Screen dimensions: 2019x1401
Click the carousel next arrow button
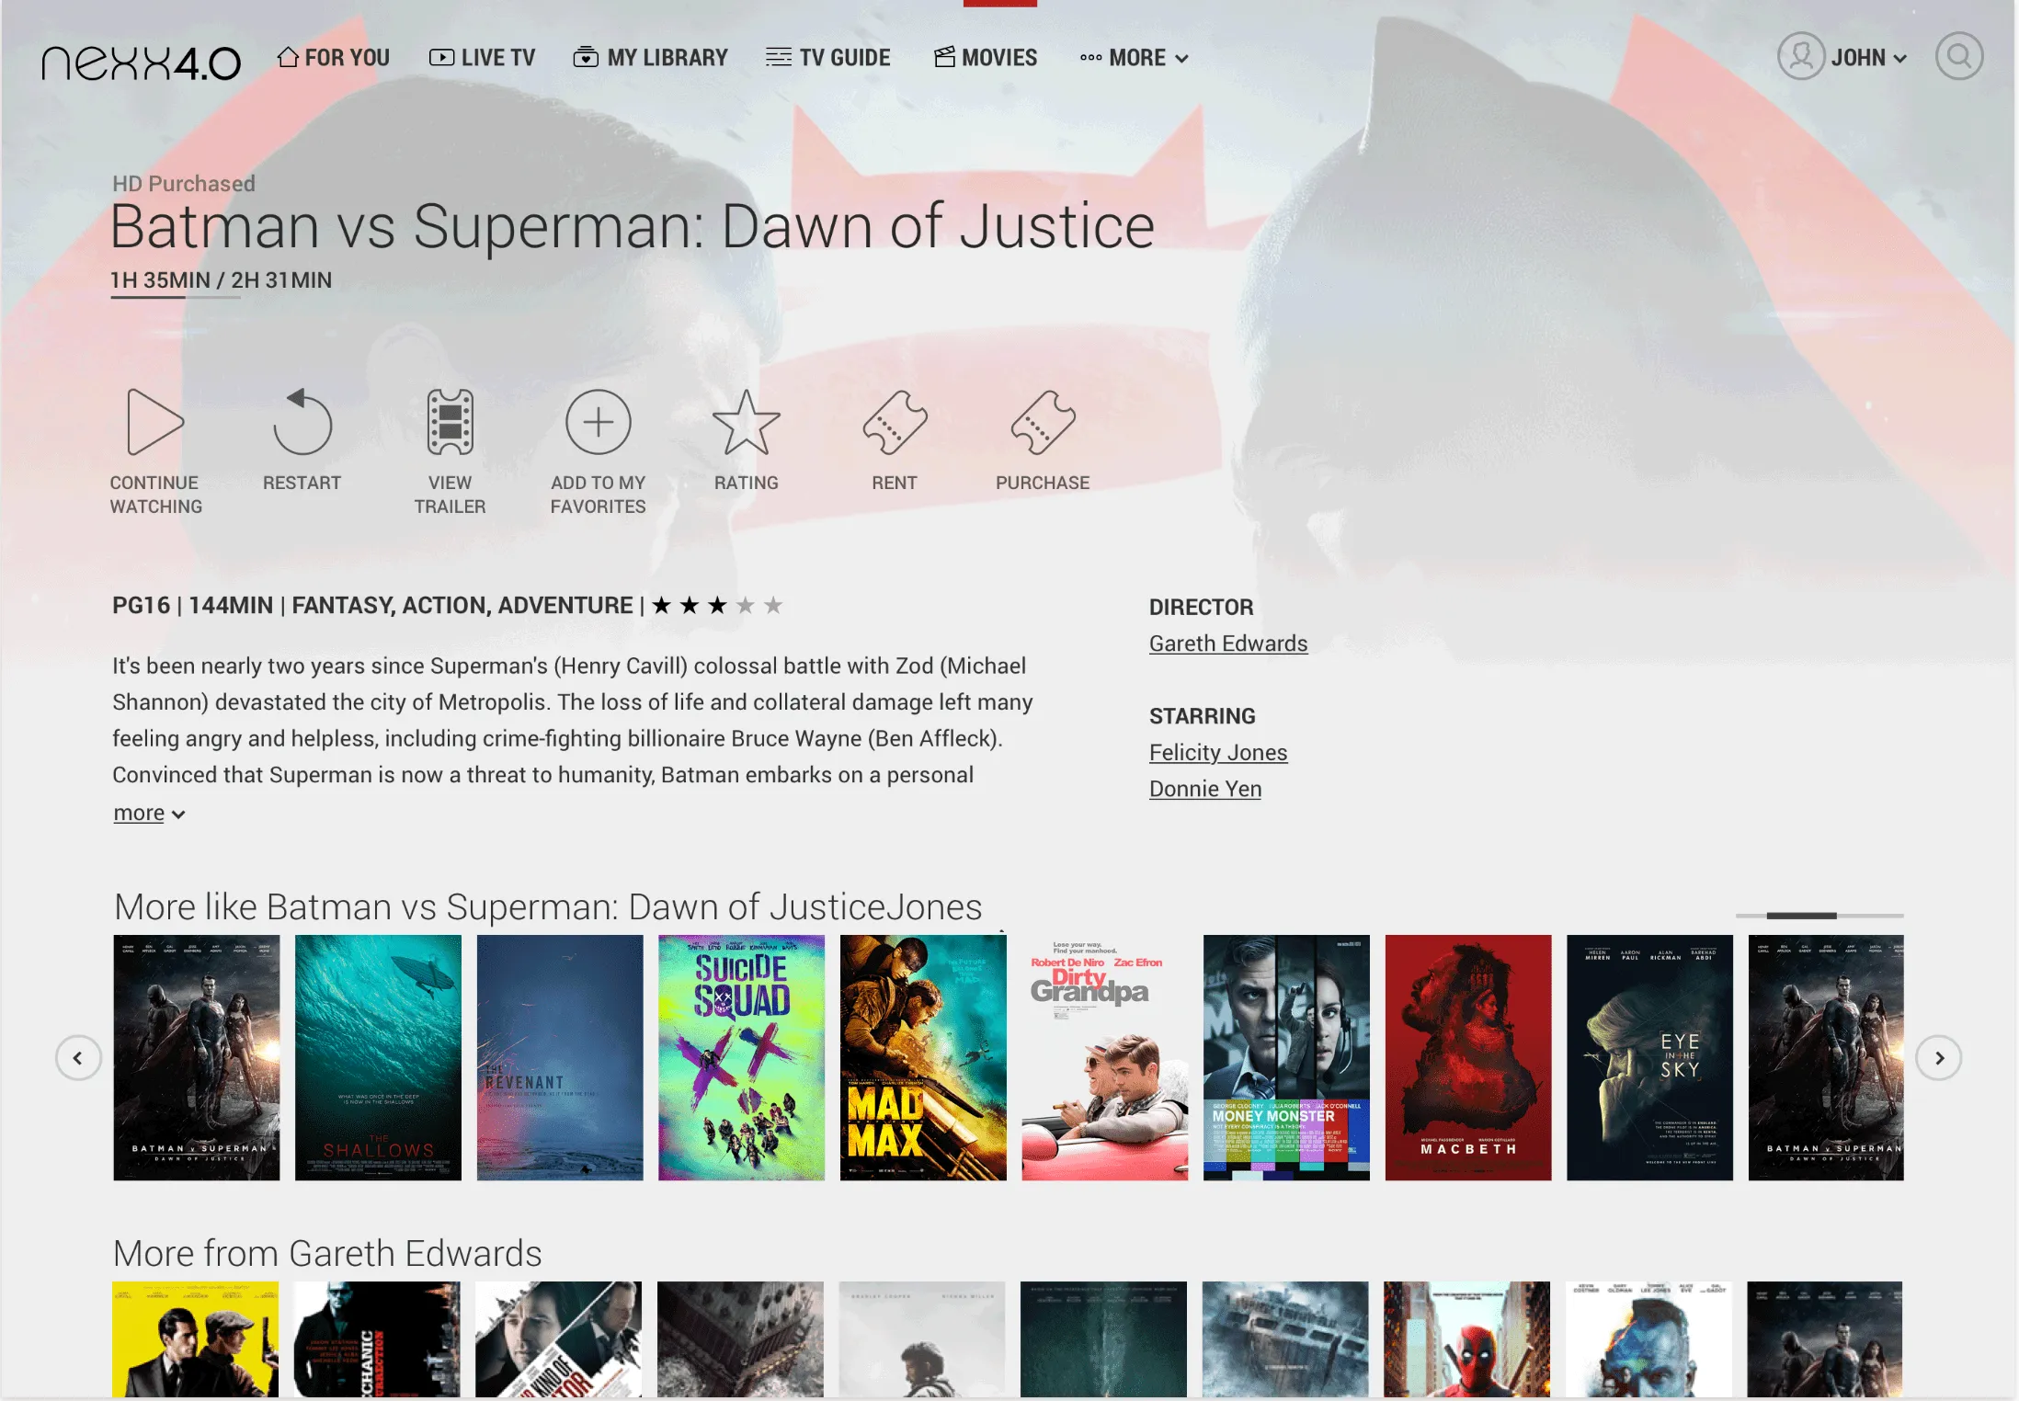pyautogui.click(x=1938, y=1057)
